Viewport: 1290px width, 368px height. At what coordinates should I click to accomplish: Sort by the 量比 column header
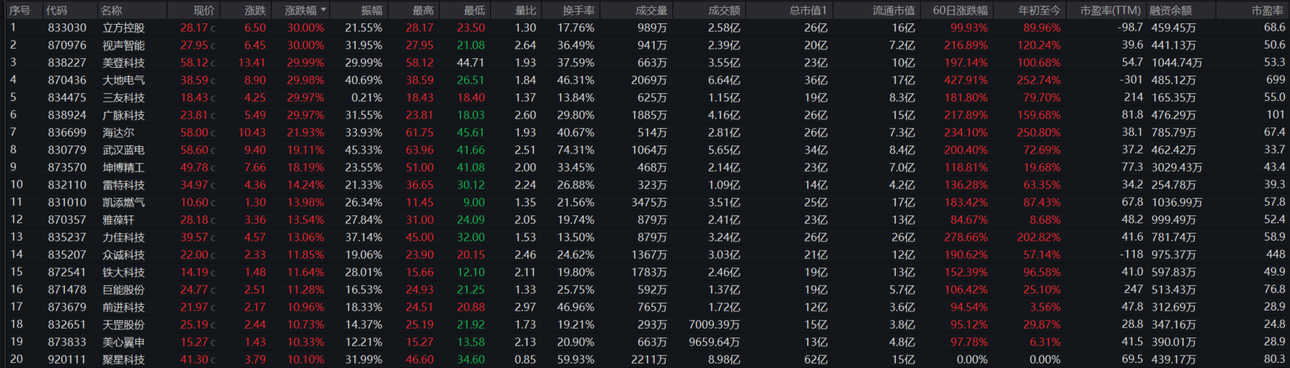(x=525, y=10)
